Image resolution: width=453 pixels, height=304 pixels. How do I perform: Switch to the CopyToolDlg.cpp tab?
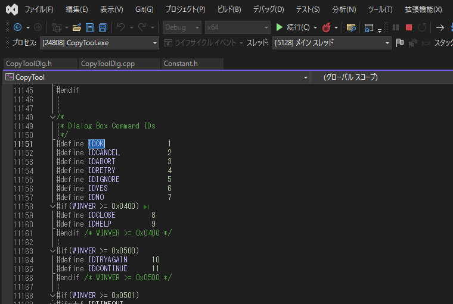[116, 64]
